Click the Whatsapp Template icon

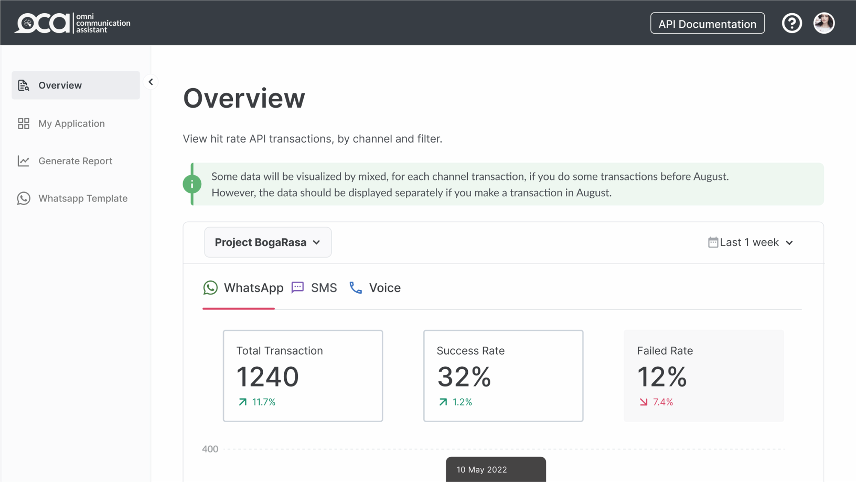24,198
